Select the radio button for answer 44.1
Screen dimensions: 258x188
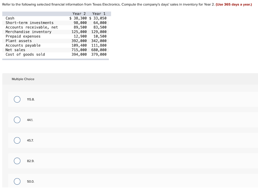click(x=17, y=120)
